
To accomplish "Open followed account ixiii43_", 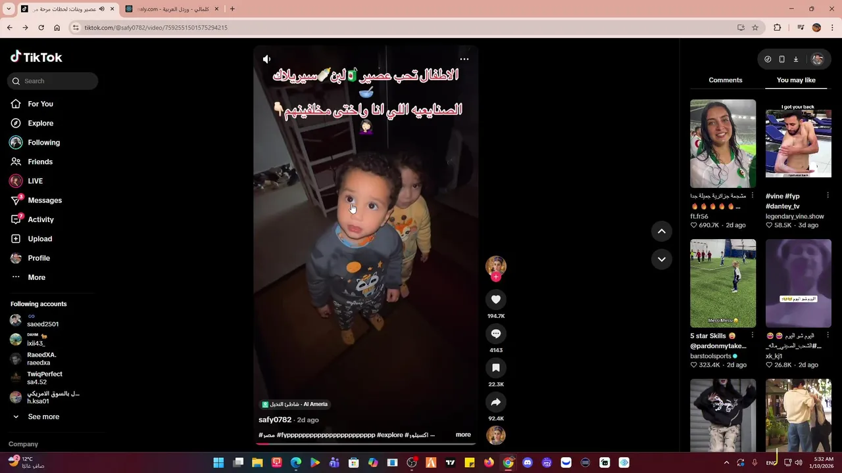I will click(x=36, y=340).
